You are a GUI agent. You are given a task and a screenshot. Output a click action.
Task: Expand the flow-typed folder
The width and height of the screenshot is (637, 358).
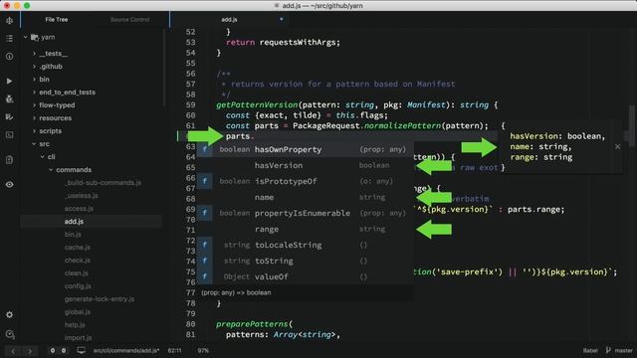(34, 105)
